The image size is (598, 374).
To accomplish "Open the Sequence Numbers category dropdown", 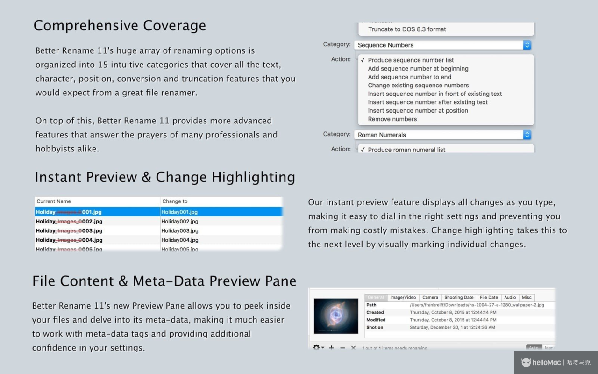I will coord(442,45).
